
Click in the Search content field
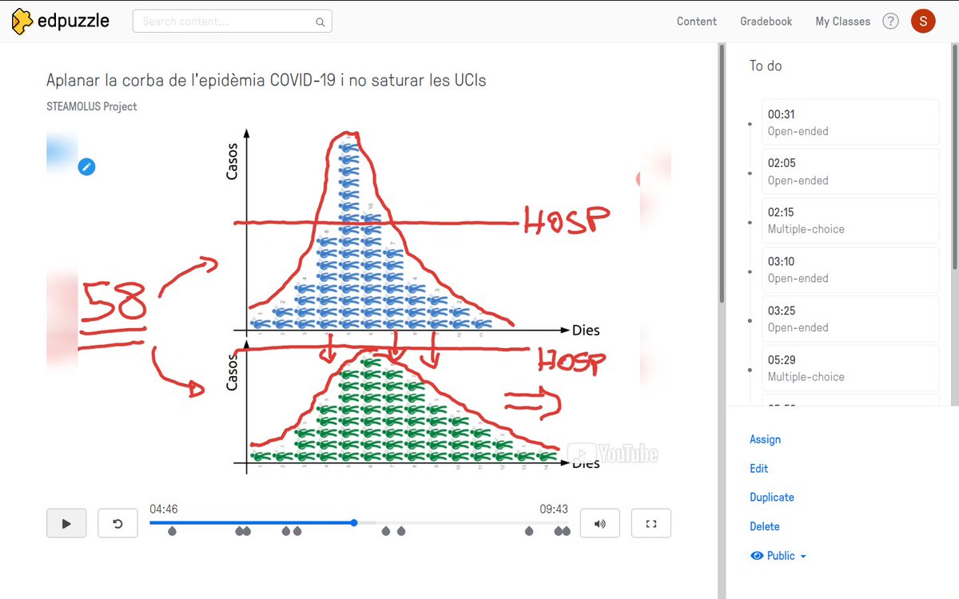coord(232,22)
